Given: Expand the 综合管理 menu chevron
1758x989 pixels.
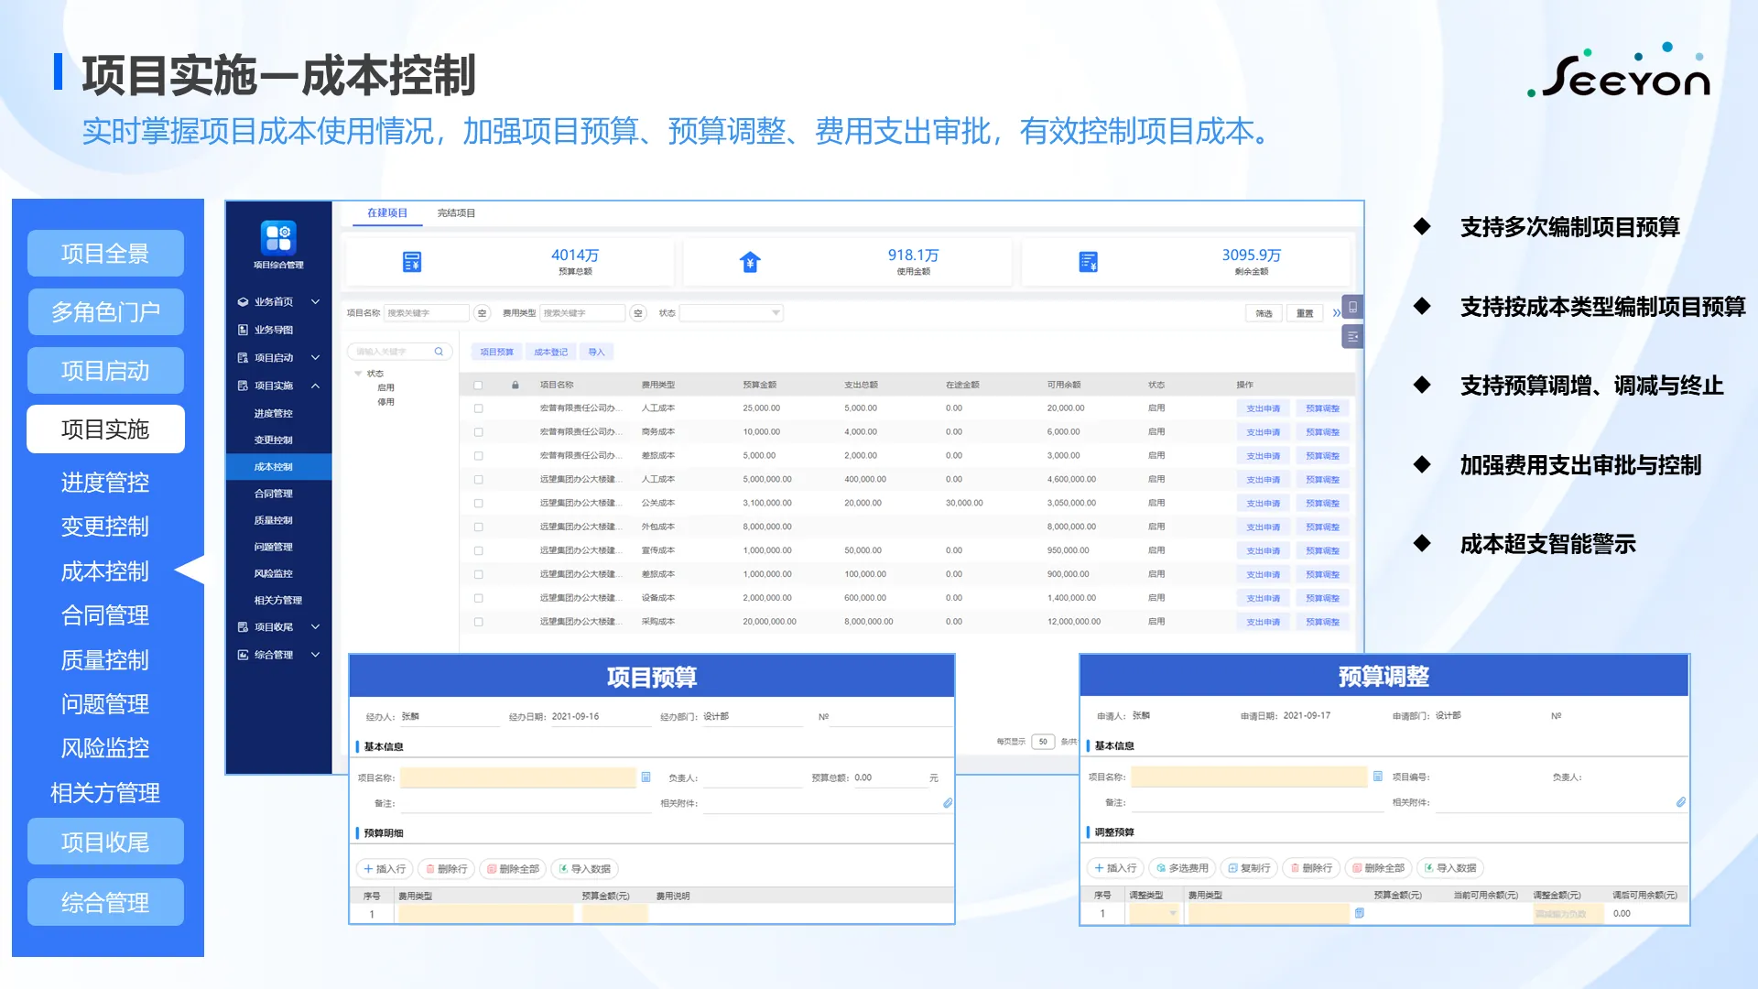Looking at the screenshot, I should point(315,655).
